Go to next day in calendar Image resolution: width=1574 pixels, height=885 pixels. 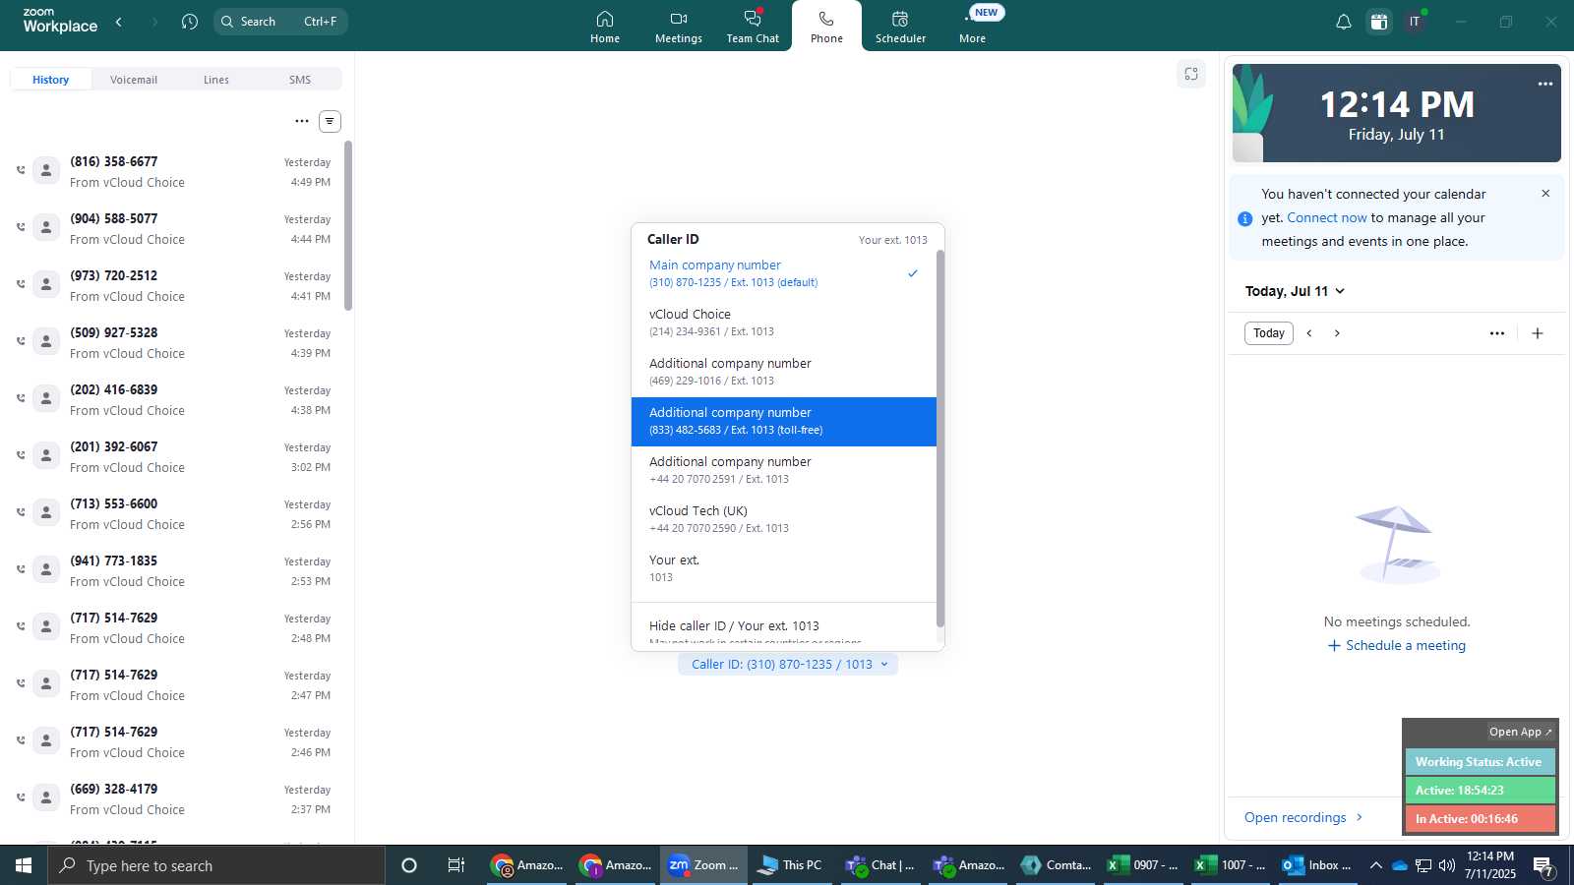[1337, 333]
